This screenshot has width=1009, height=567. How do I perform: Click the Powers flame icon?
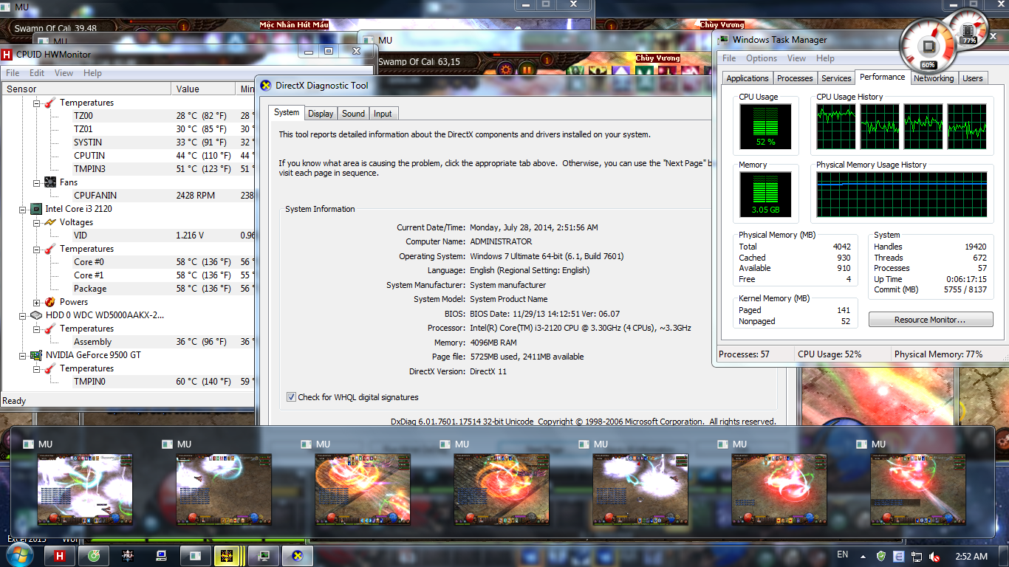[50, 302]
